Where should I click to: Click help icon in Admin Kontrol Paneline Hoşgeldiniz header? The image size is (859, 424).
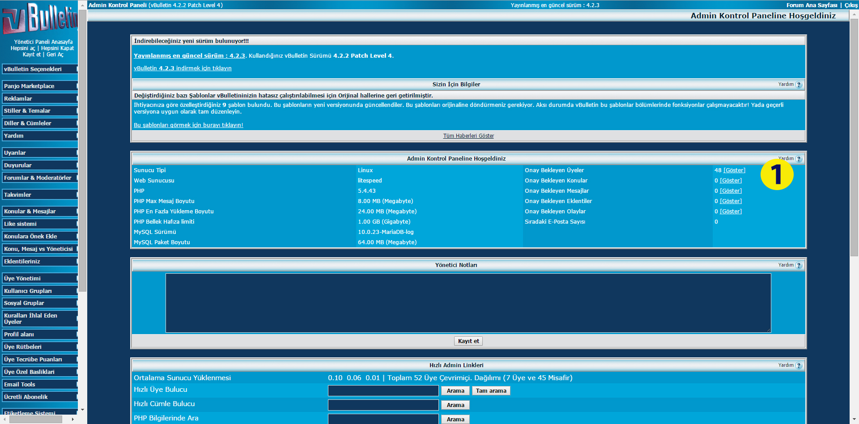pyautogui.click(x=799, y=159)
